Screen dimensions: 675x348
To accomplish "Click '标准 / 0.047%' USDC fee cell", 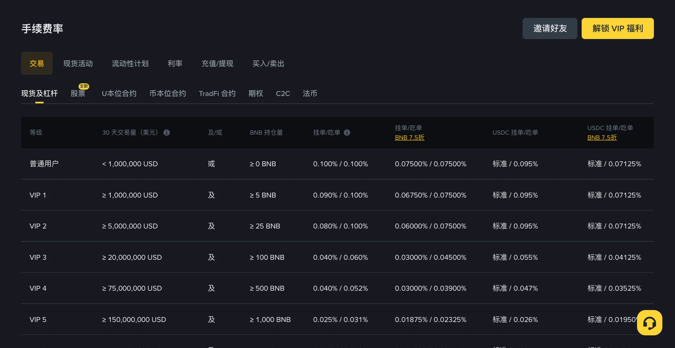I will [515, 288].
